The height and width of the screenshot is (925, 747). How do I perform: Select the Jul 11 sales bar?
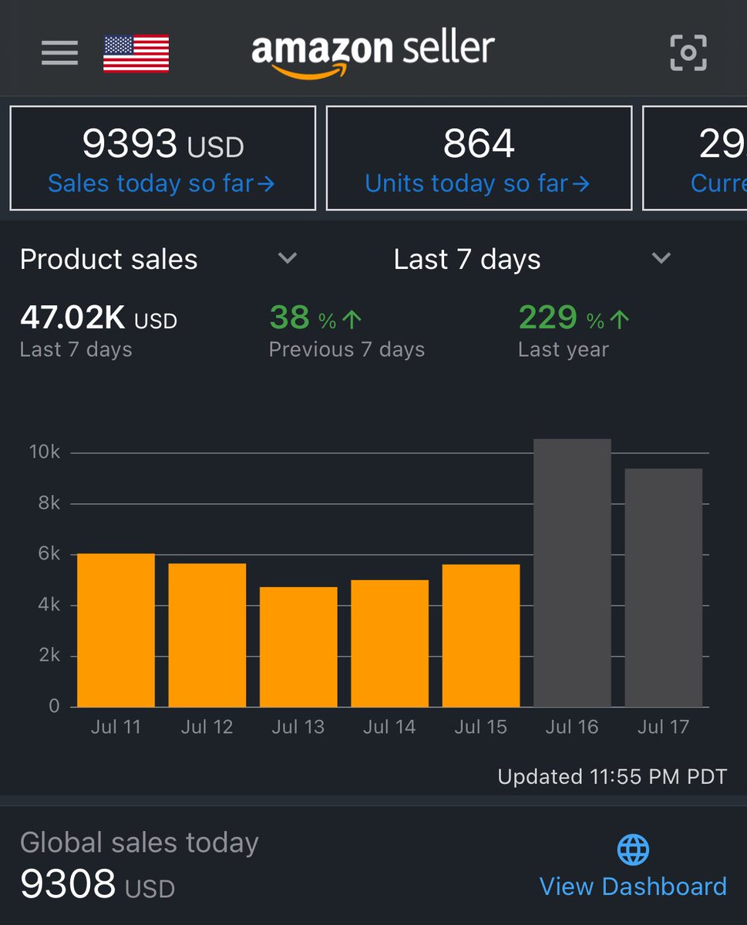[116, 631]
